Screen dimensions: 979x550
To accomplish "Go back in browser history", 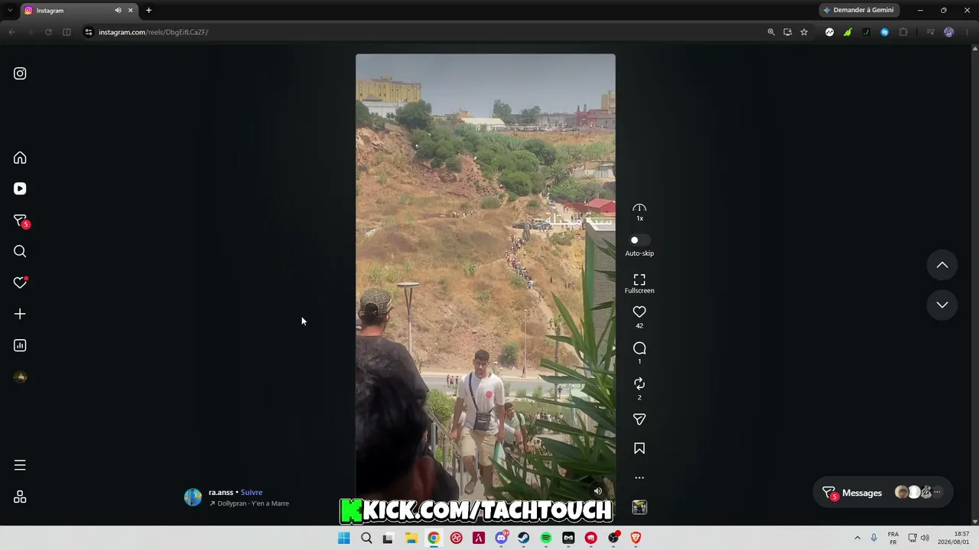I will pyautogui.click(x=11, y=32).
